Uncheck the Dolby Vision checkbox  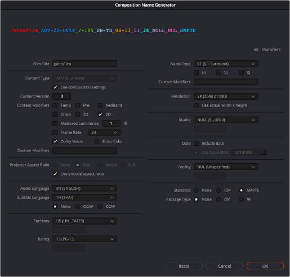point(55,141)
